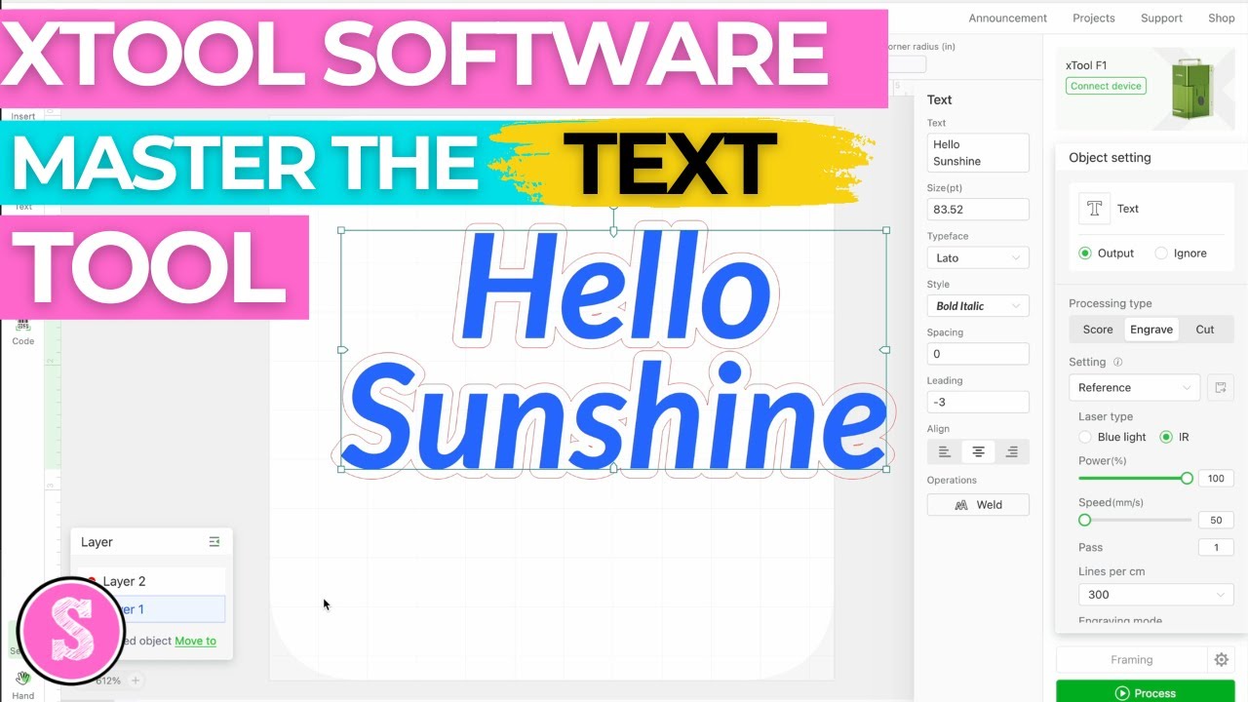Align text to the left
Image resolution: width=1248 pixels, height=702 pixels.
coord(944,451)
